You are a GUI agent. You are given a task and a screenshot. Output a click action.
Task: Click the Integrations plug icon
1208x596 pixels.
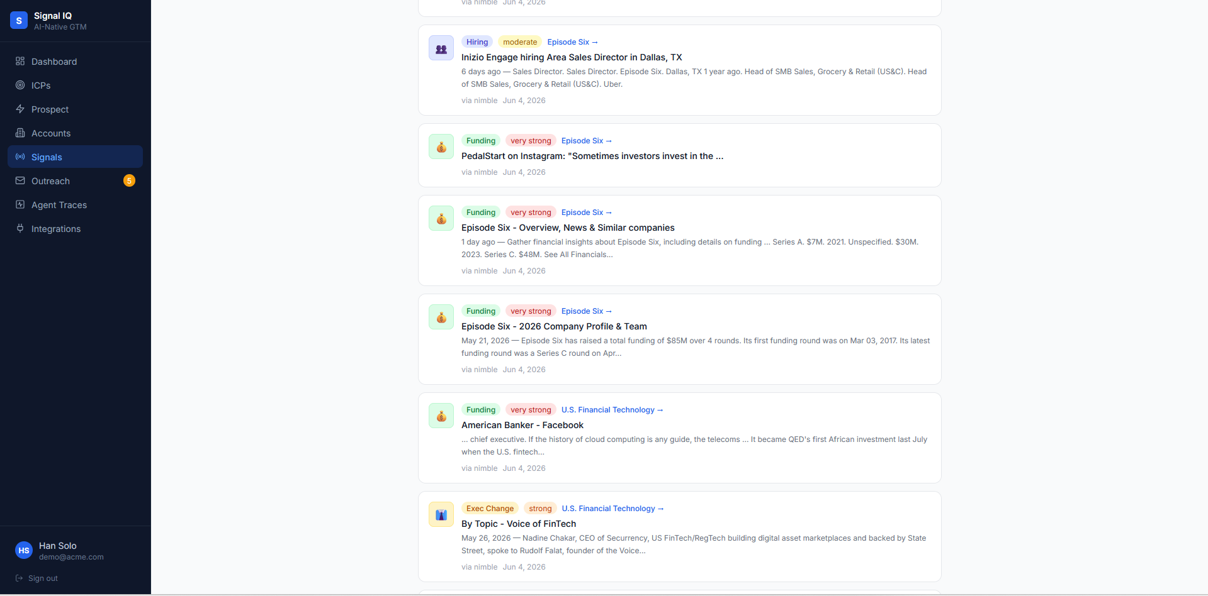click(20, 228)
